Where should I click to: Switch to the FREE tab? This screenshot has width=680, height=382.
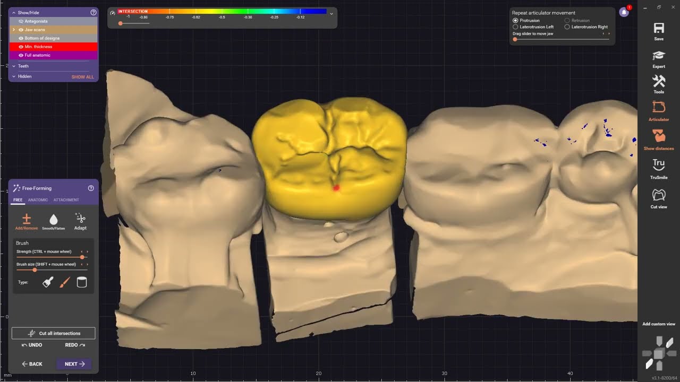(x=18, y=200)
